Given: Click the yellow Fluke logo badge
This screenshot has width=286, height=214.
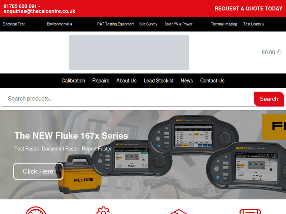Looking at the screenshot, I should [274, 127].
